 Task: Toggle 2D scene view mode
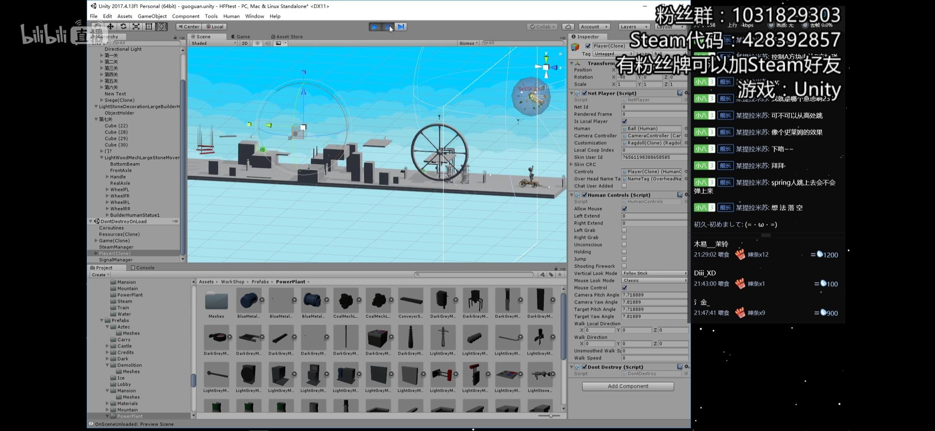pos(245,43)
